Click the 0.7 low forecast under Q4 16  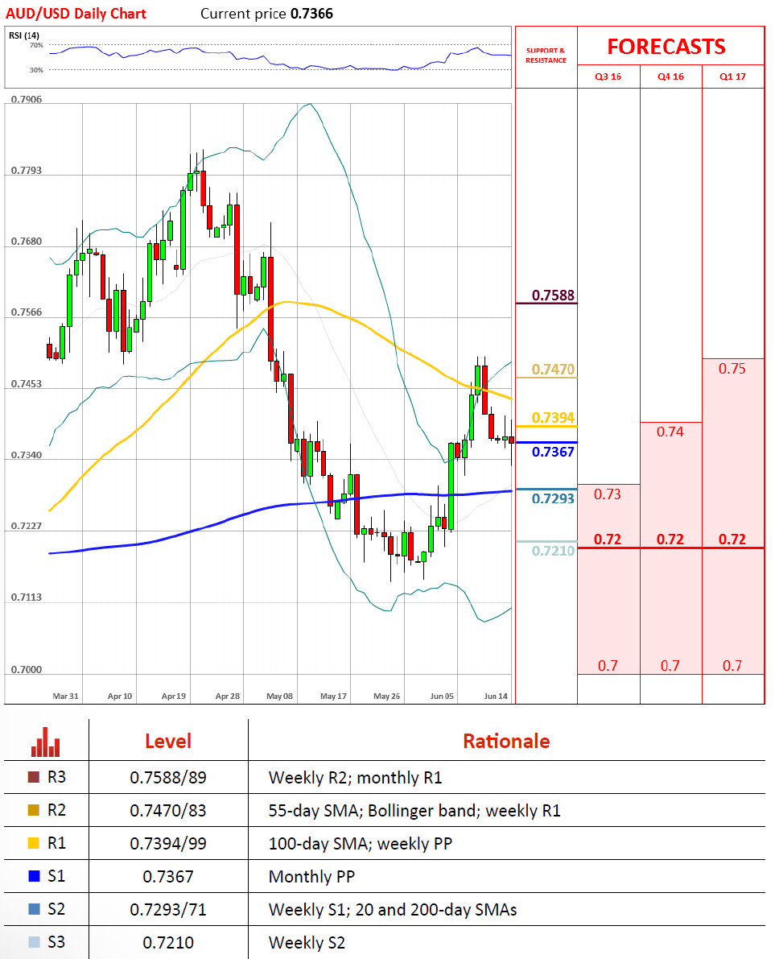click(670, 665)
